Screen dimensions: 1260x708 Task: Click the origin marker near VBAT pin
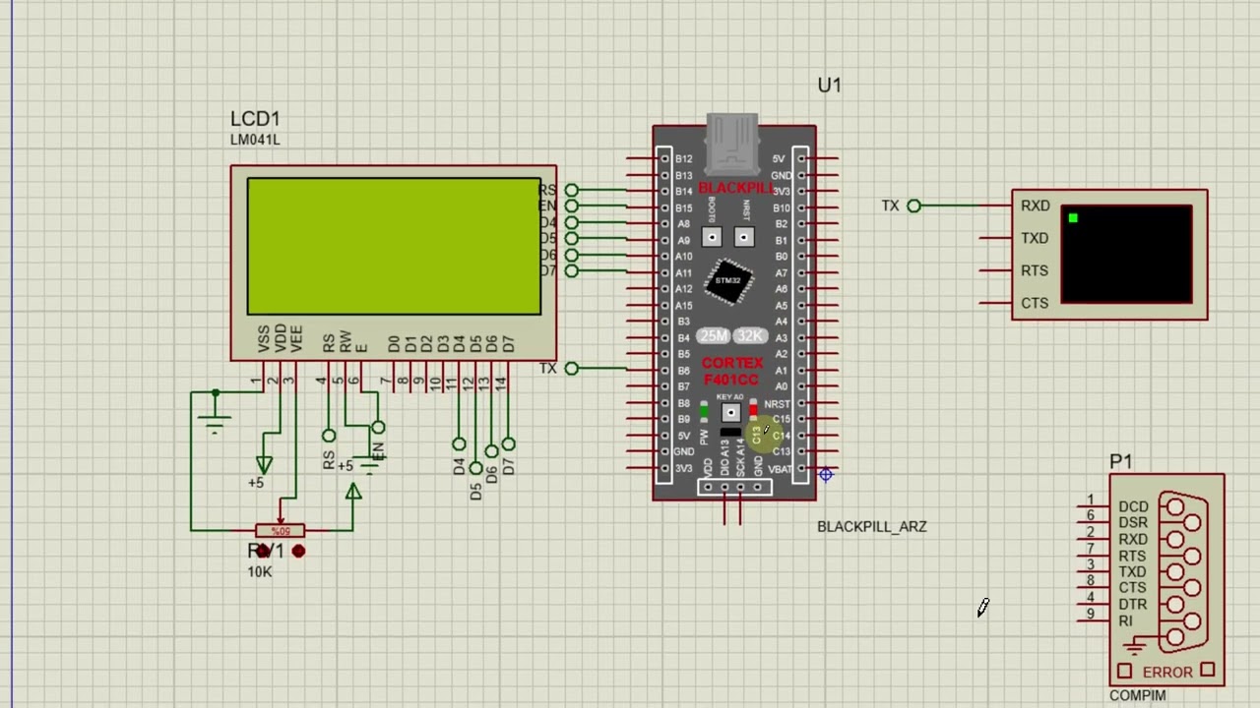(x=826, y=475)
